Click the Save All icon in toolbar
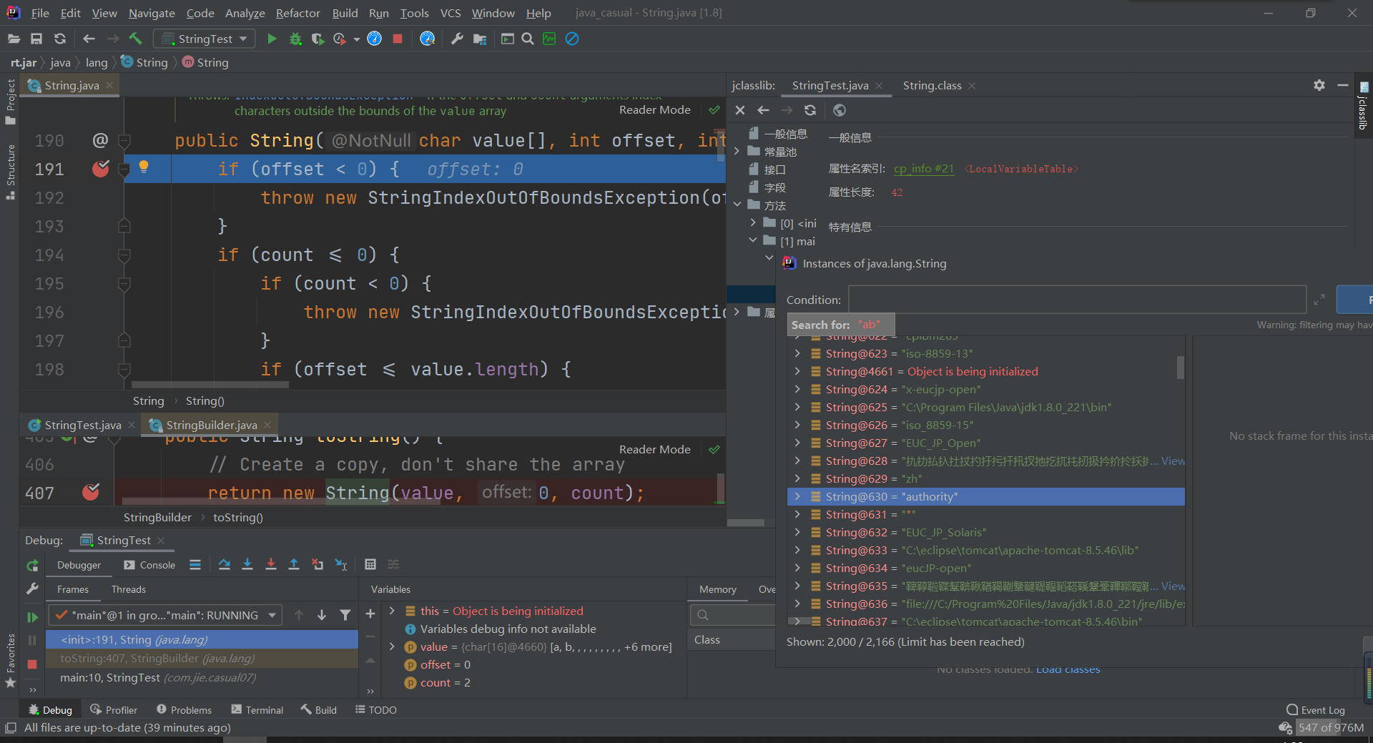Image resolution: width=1373 pixels, height=743 pixels. click(x=36, y=39)
